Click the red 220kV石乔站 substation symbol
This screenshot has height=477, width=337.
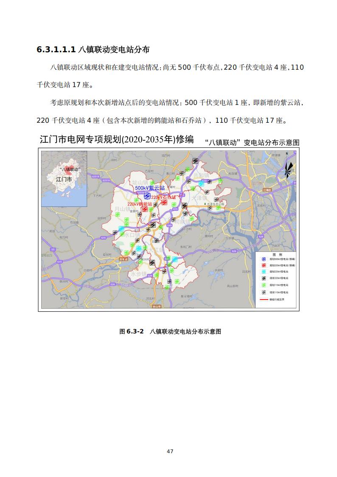164,202
